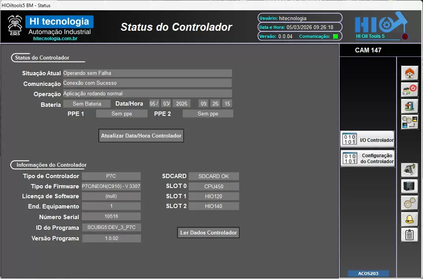This screenshot has width=423, height=279.
Task: Click the user logout power icon
Action: (410, 89)
